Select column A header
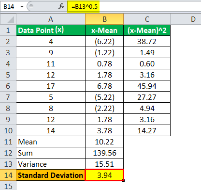Screen dimensions: 201x190 (51, 19)
